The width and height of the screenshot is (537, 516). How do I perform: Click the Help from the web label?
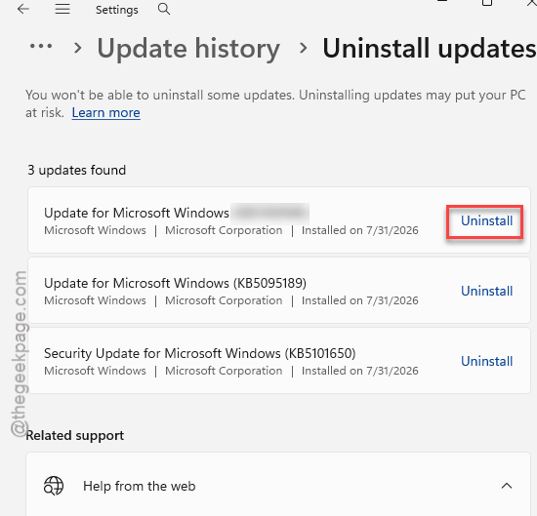pyautogui.click(x=139, y=486)
